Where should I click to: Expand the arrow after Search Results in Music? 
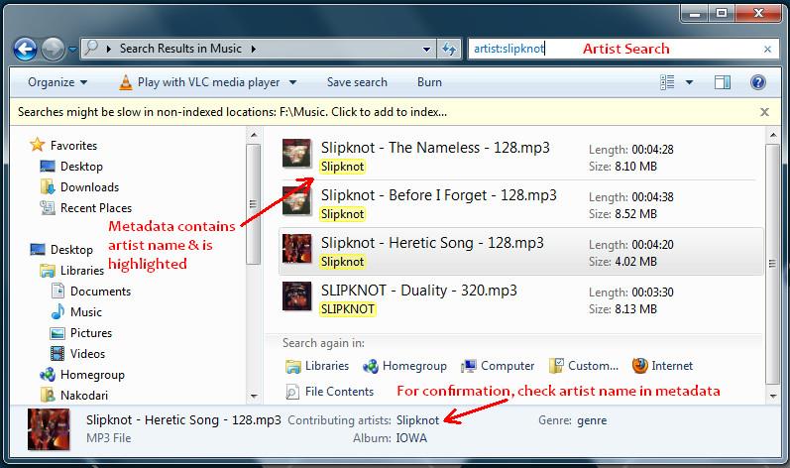pyautogui.click(x=254, y=49)
